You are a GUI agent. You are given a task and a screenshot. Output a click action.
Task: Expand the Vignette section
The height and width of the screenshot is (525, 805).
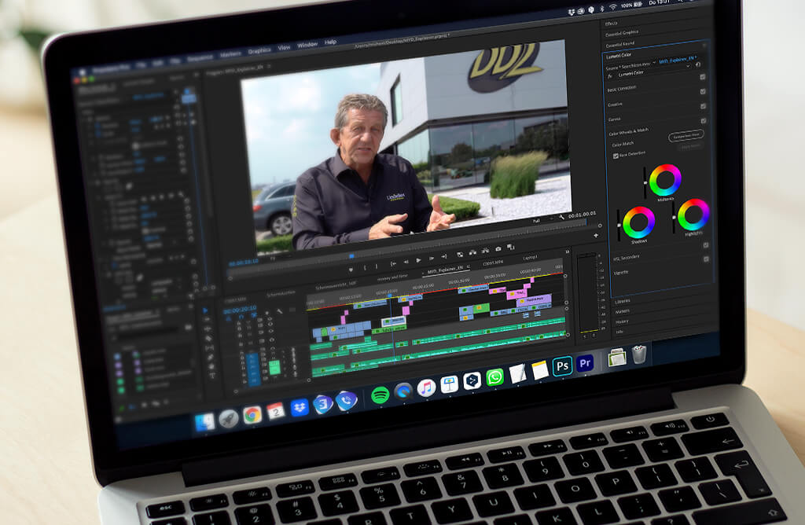pos(621,273)
